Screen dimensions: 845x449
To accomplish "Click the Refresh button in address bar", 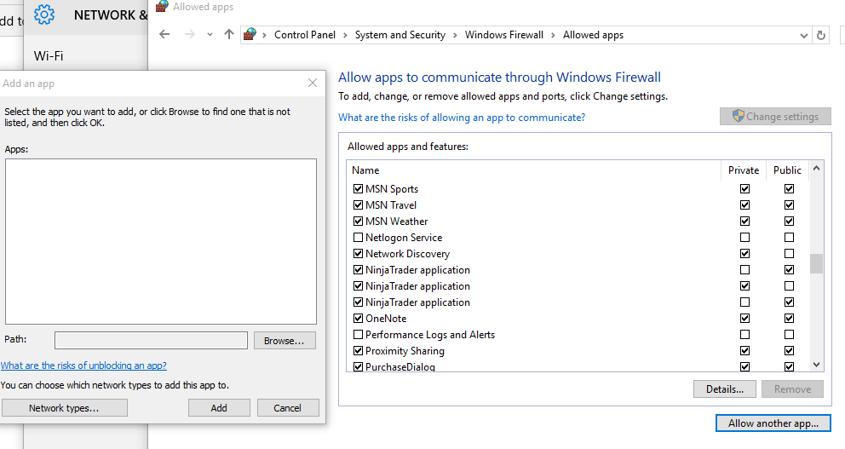I will point(821,35).
